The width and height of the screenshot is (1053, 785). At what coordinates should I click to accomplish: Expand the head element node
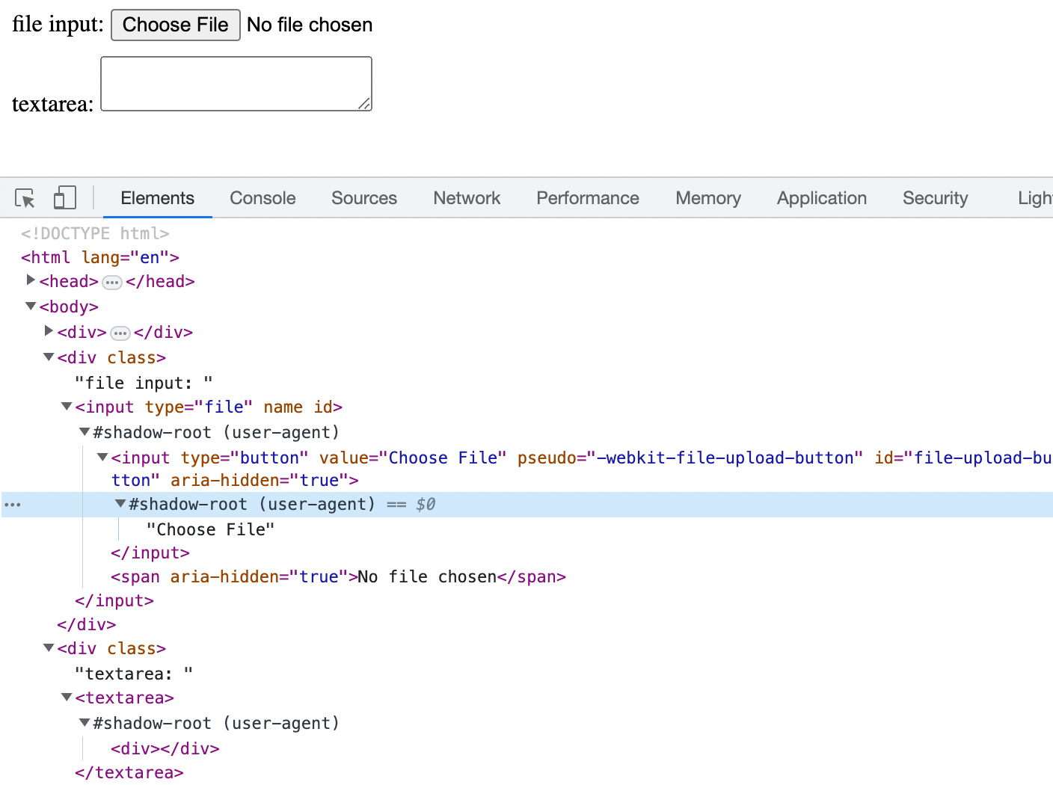tap(31, 280)
